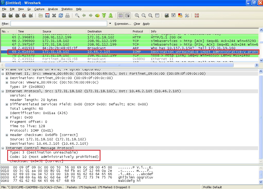
Task: Go back in packet history
Action: pyautogui.click(x=84, y=16)
